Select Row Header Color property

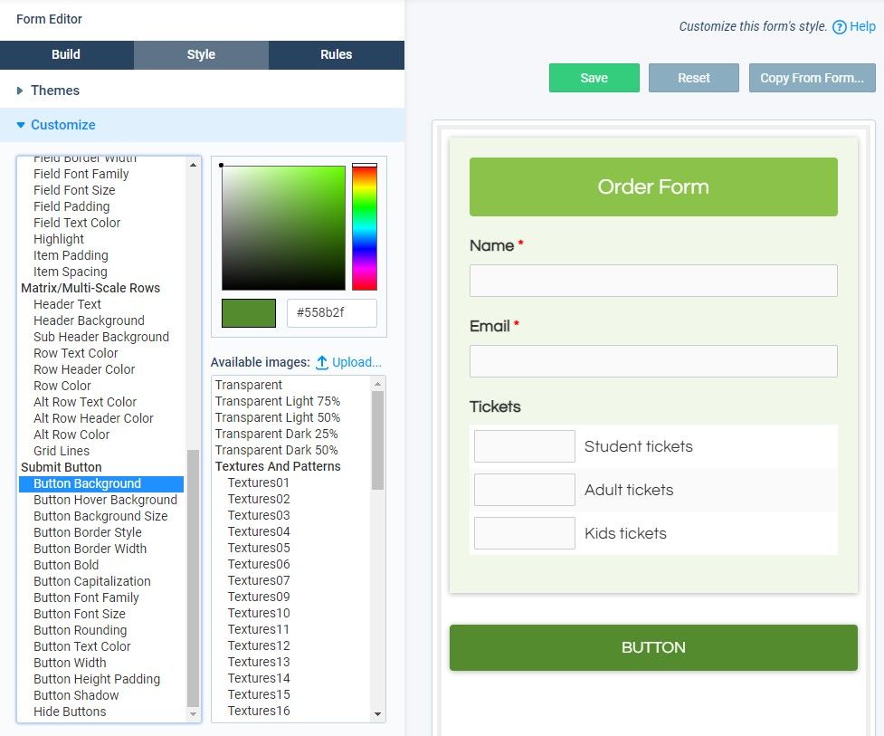pos(84,370)
